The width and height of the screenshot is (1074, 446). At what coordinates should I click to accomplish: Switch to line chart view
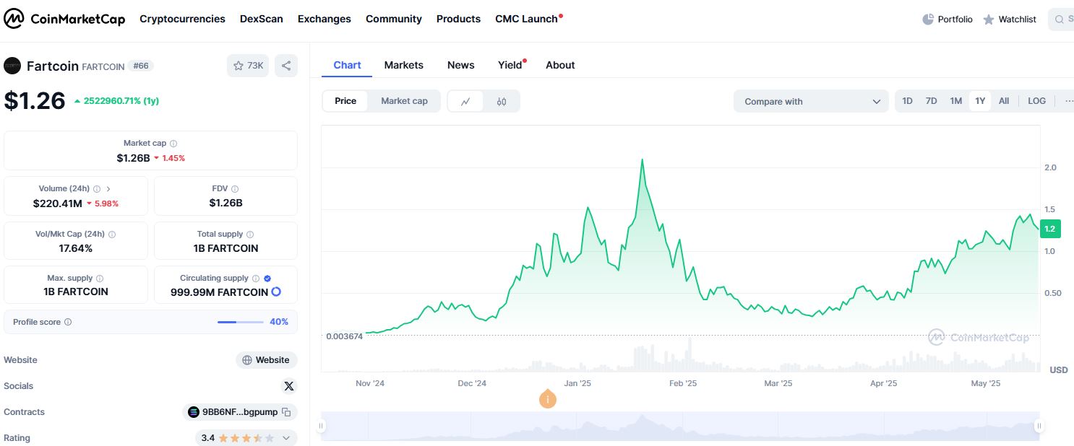466,102
